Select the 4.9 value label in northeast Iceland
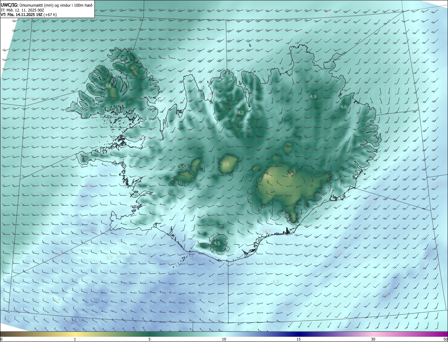 [x=313, y=97]
